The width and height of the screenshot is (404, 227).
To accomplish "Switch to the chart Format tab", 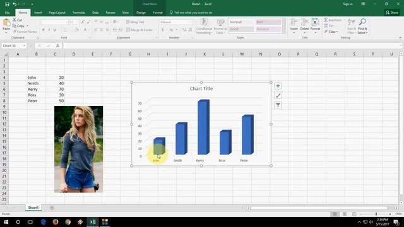I will pyautogui.click(x=158, y=13).
